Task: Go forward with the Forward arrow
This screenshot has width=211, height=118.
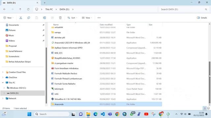Action: point(13,9)
